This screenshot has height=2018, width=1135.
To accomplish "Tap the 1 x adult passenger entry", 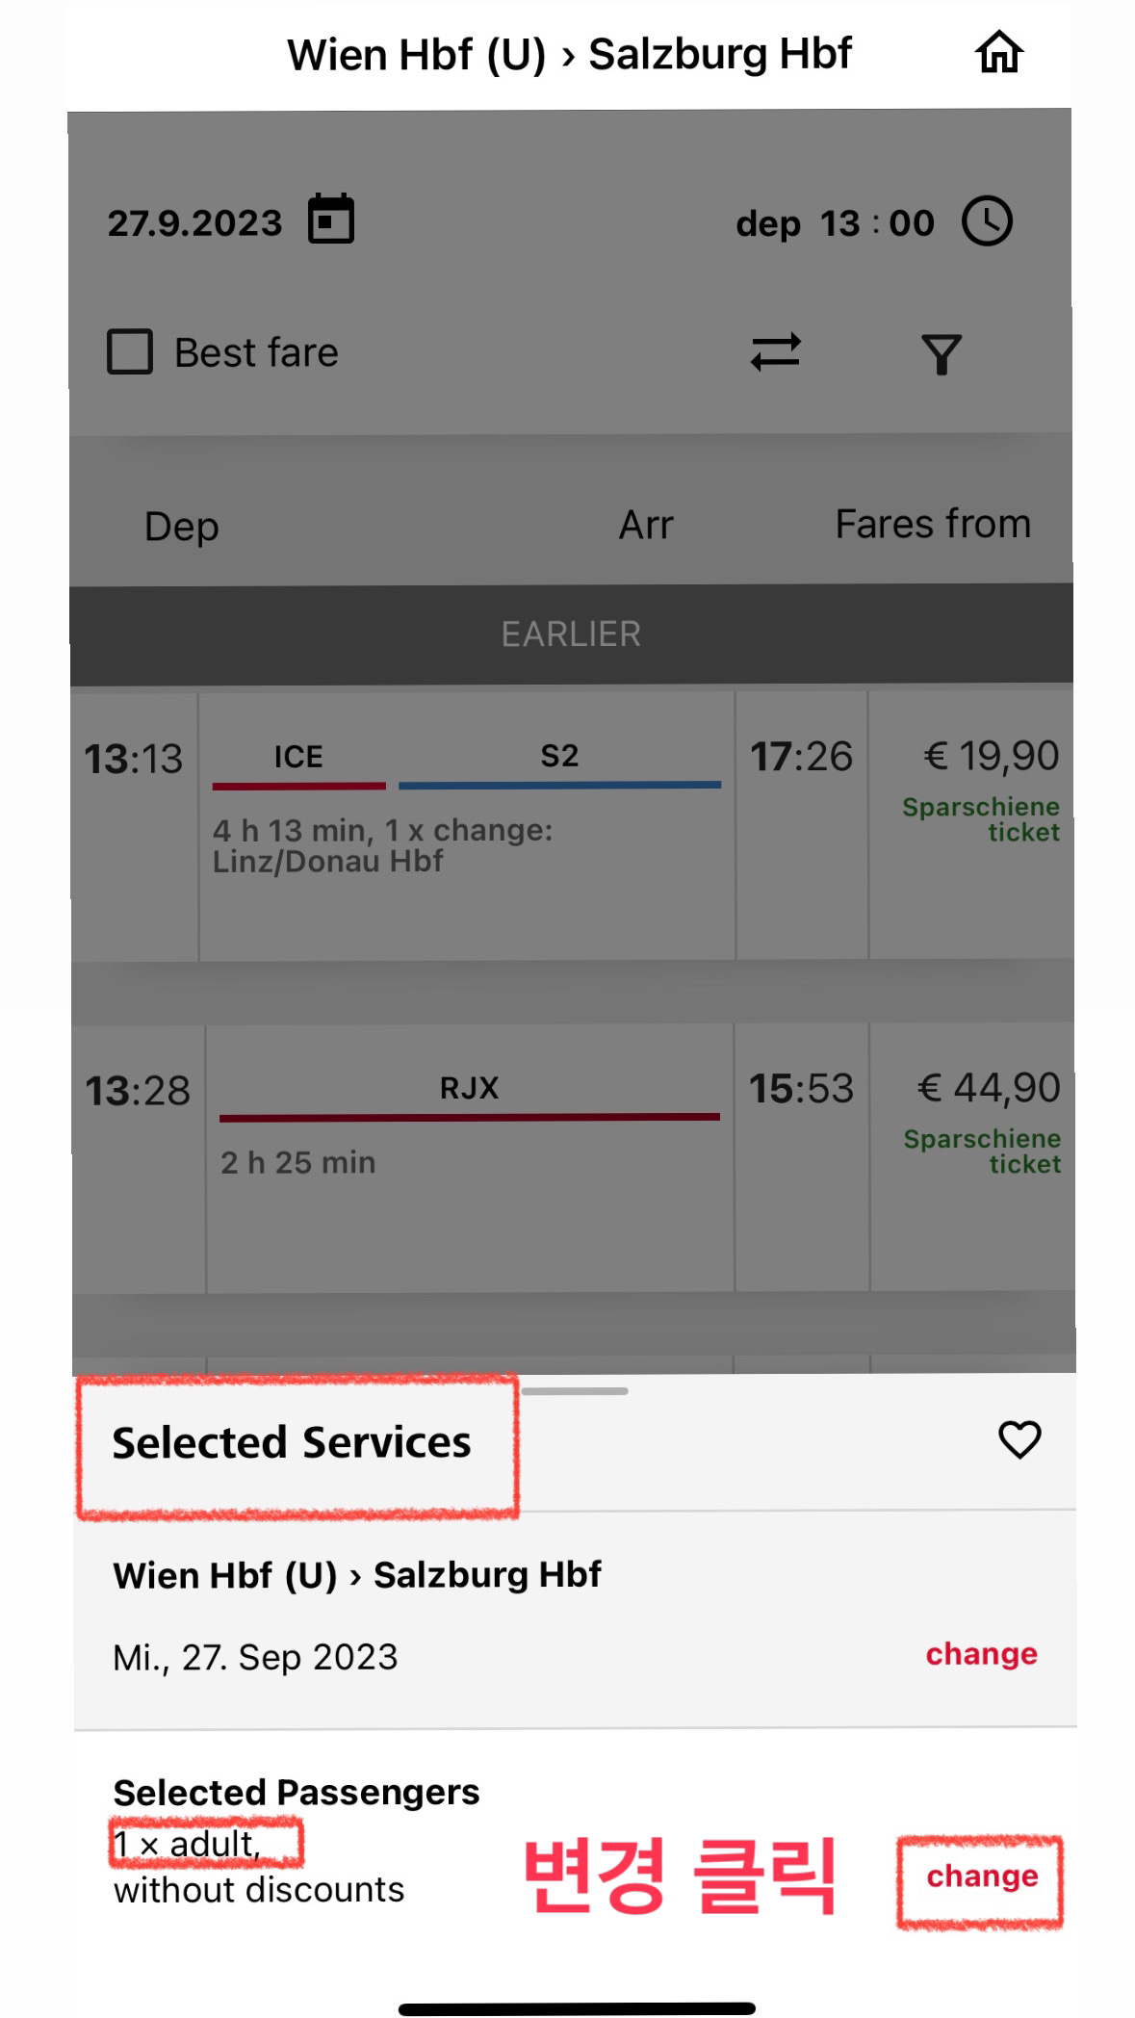I will 188,1844.
